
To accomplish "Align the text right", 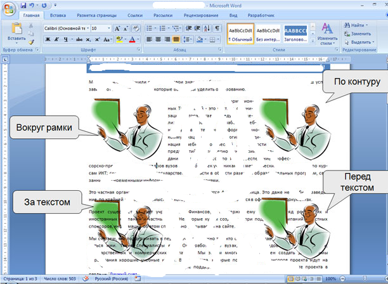I will tap(167, 39).
